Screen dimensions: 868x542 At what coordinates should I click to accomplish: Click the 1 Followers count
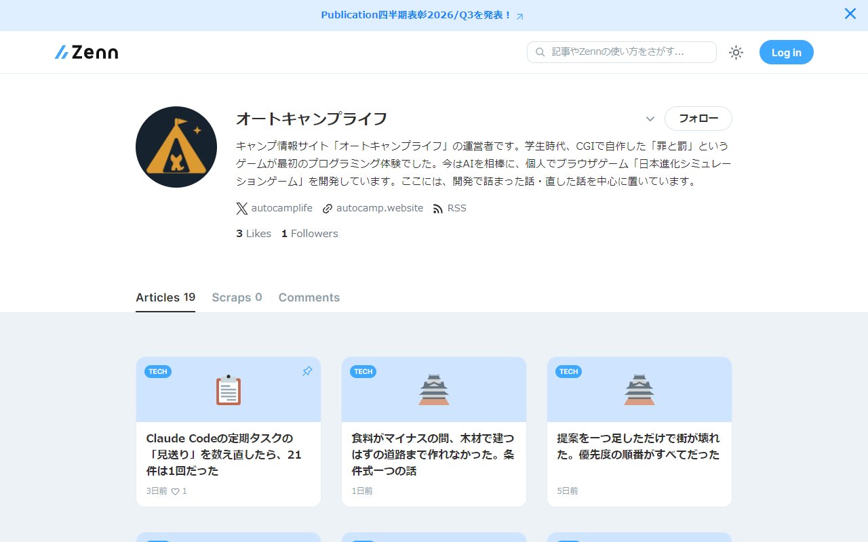(310, 234)
